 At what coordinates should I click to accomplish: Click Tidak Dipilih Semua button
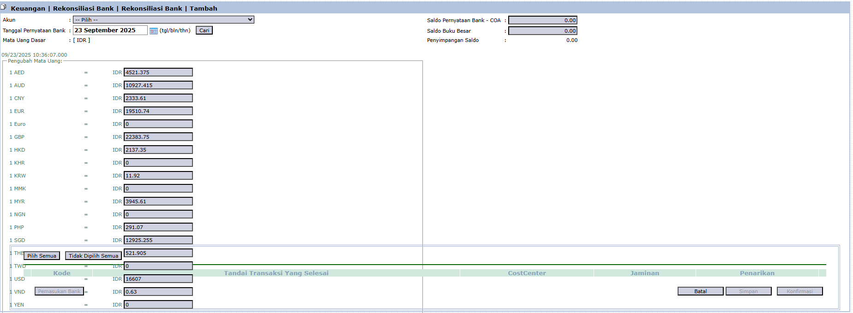coord(93,256)
